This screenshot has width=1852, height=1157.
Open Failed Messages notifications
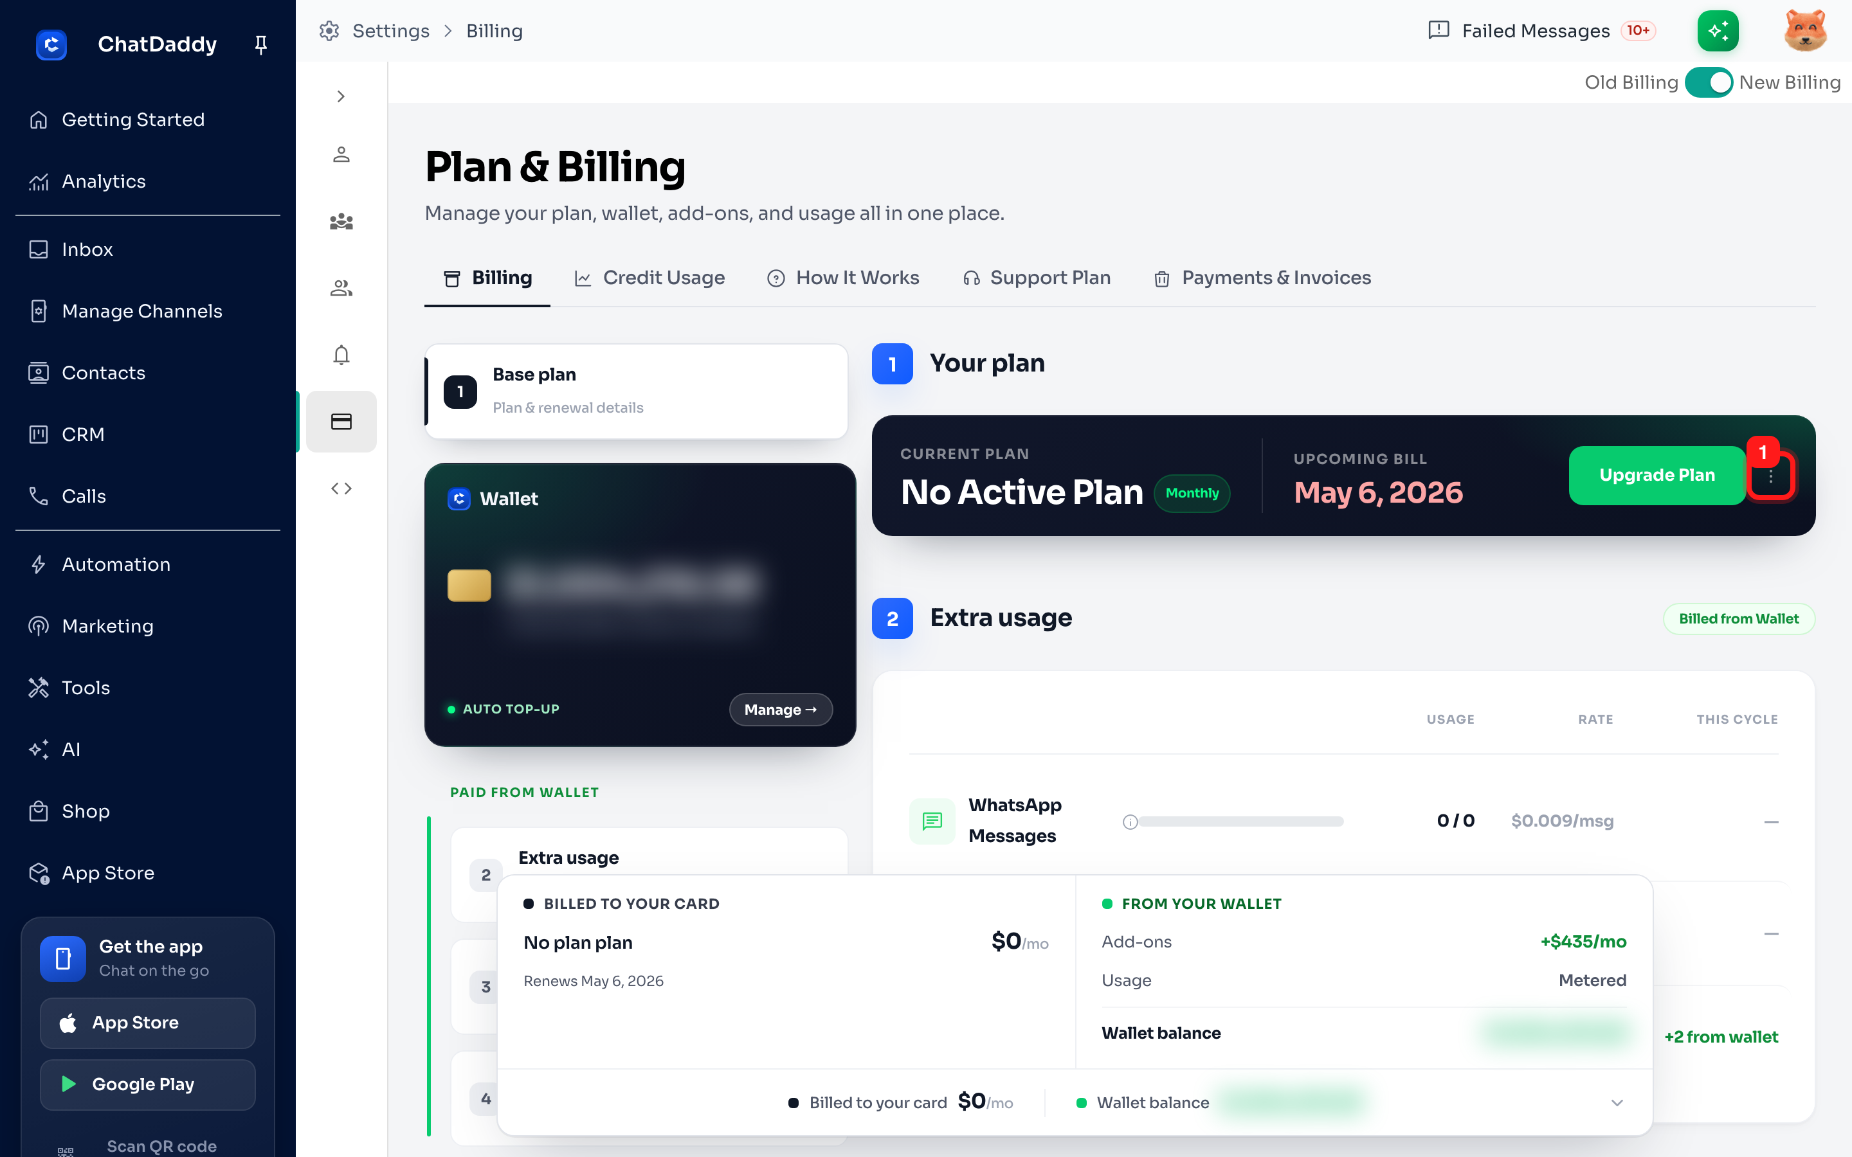click(x=1542, y=31)
